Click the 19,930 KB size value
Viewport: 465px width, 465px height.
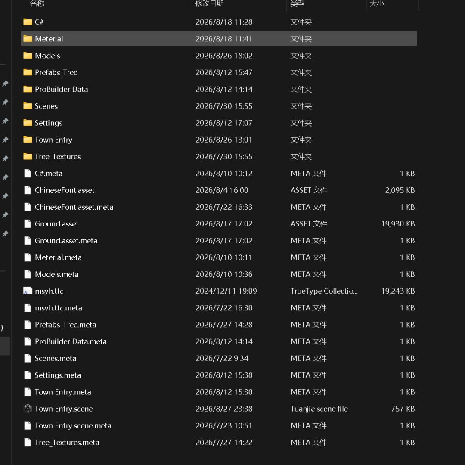tap(398, 223)
